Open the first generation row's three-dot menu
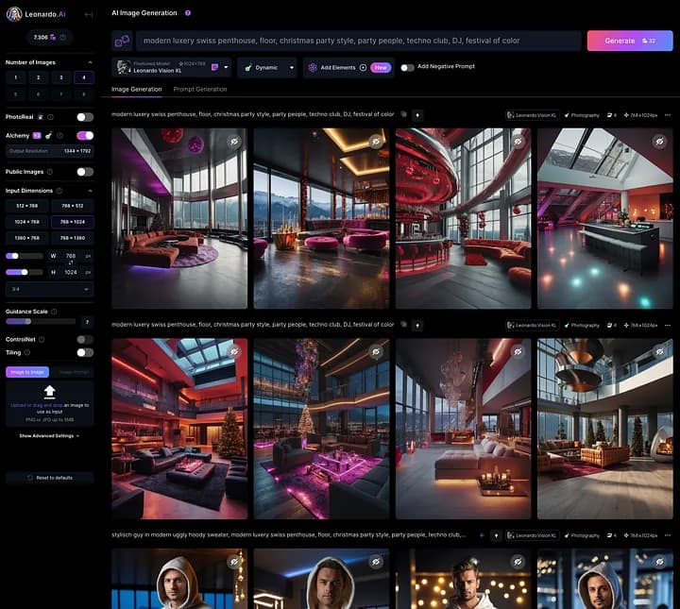Viewport: 680px width, 609px height. click(x=669, y=114)
